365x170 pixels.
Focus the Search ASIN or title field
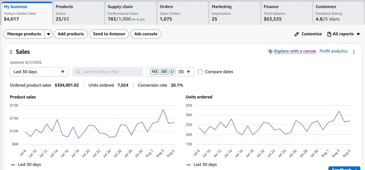pyautogui.click(x=108, y=72)
